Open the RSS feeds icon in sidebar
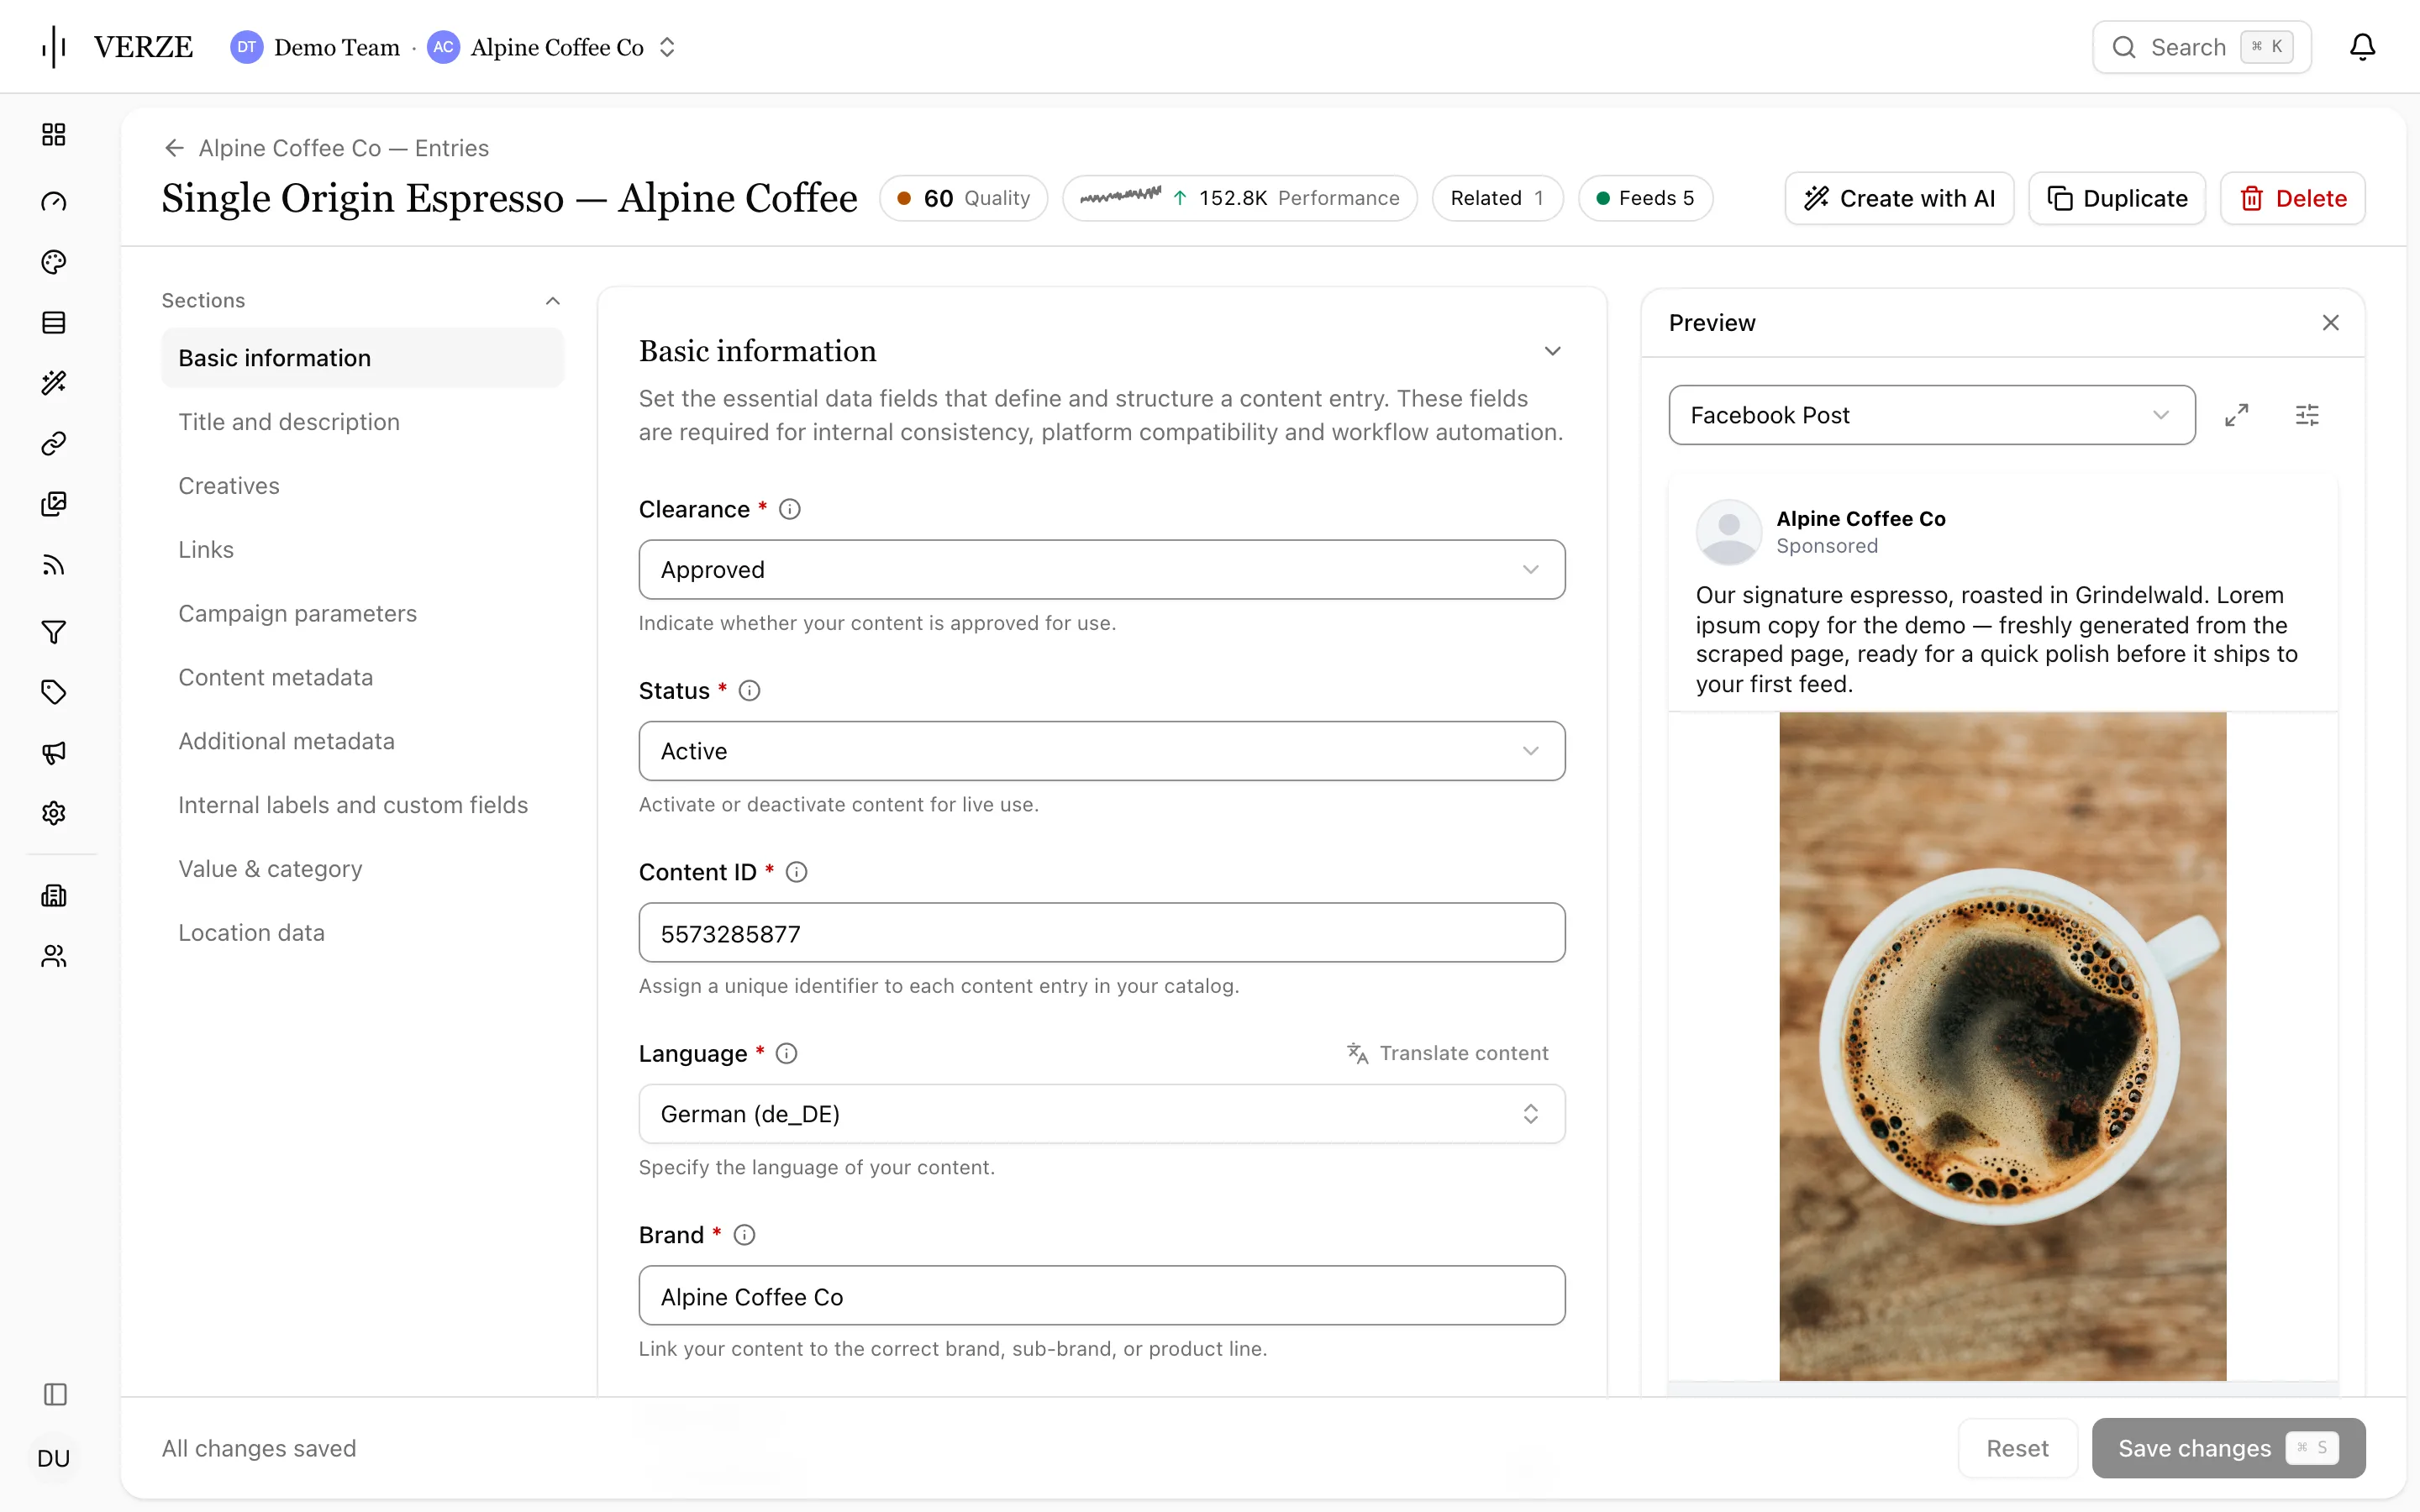This screenshot has width=2420, height=1512. pyautogui.click(x=54, y=565)
